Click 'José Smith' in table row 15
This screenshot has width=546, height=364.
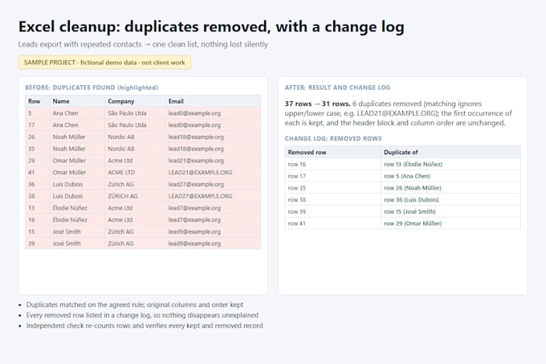coord(66,231)
